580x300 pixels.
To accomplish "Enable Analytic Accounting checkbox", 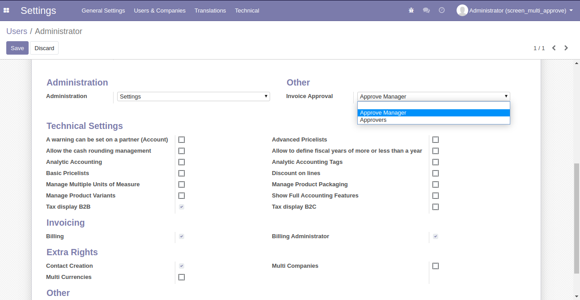I will pos(182,162).
